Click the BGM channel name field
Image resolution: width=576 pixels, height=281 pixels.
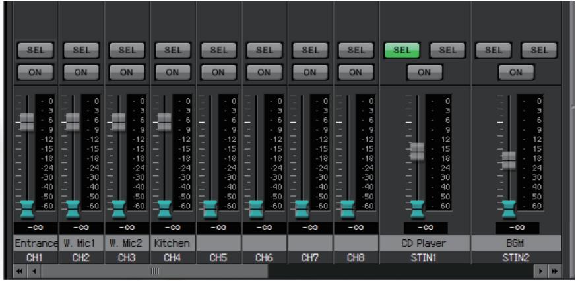[x=516, y=243]
